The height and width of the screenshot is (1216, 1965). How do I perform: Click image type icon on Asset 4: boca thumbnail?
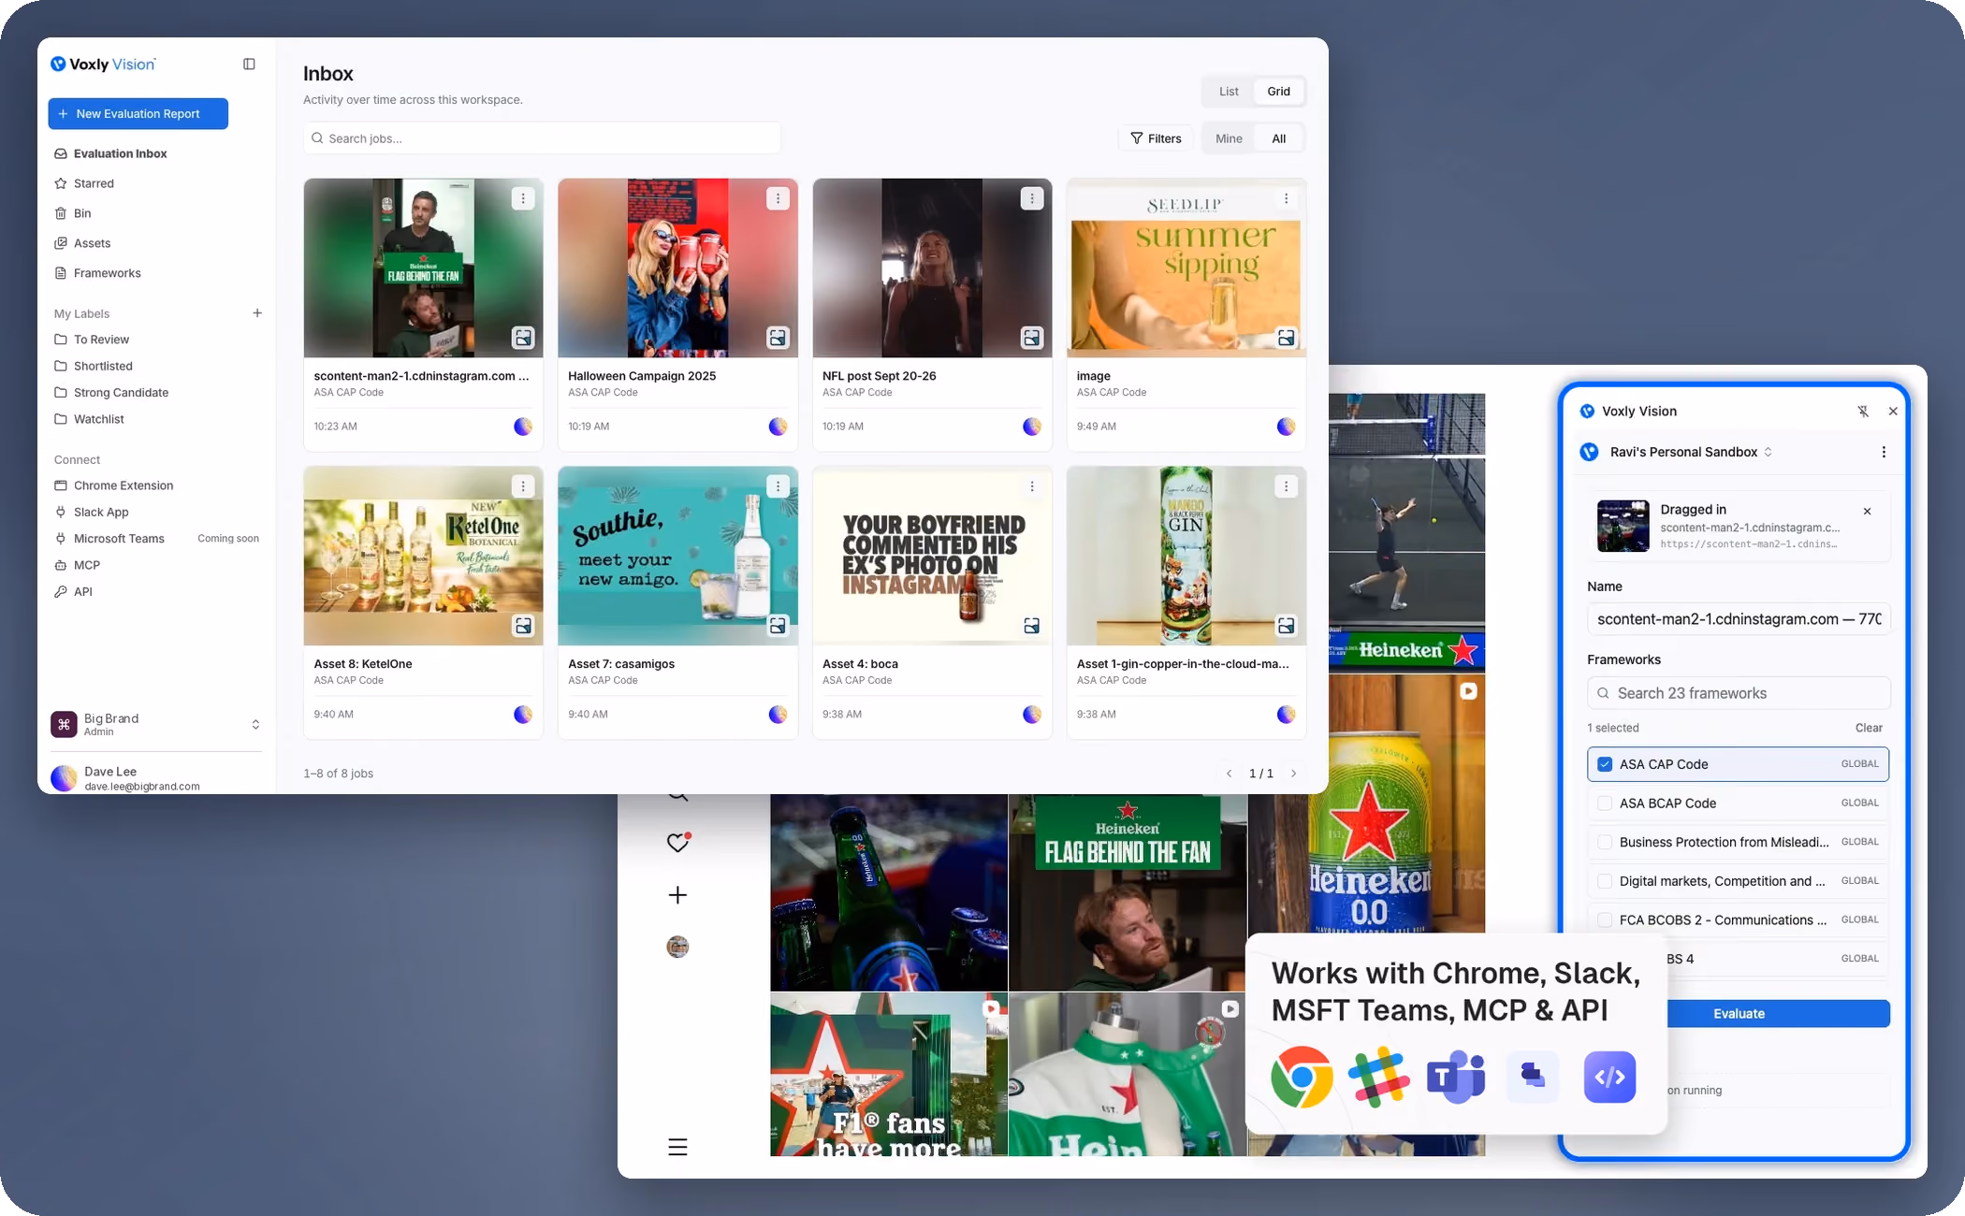(1032, 626)
